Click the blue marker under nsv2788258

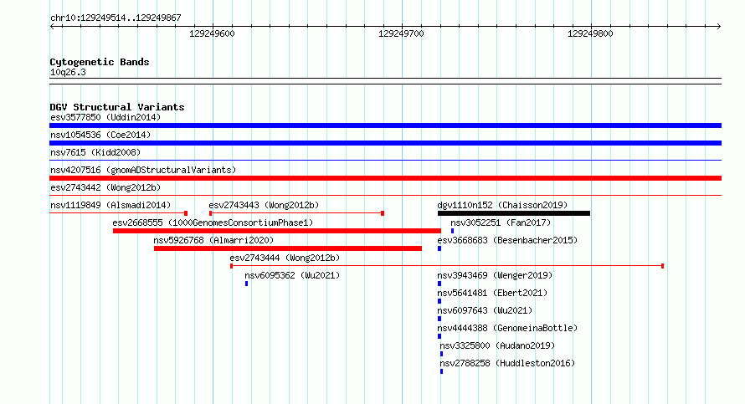442,371
